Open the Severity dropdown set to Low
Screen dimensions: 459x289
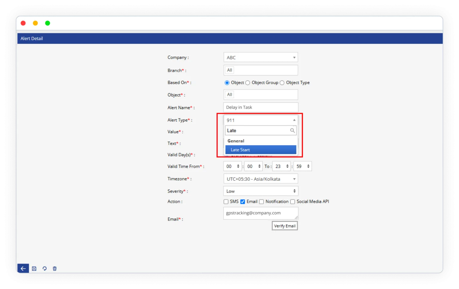(x=261, y=191)
